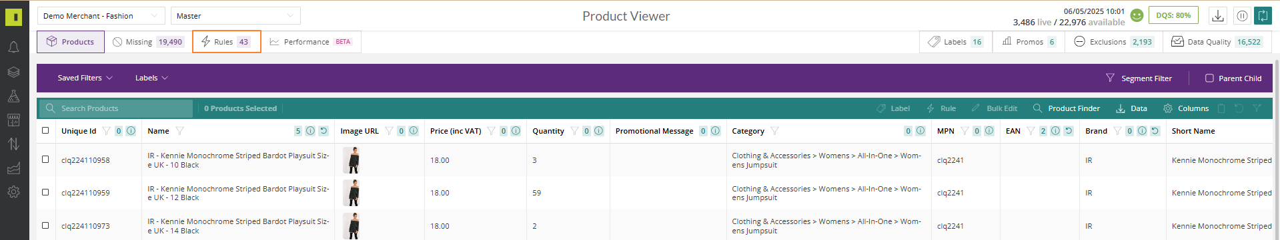Click the info icon on Price column
The height and width of the screenshot is (240, 1280).
click(516, 131)
